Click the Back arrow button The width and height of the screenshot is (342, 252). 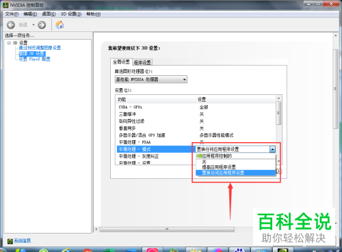(11, 25)
